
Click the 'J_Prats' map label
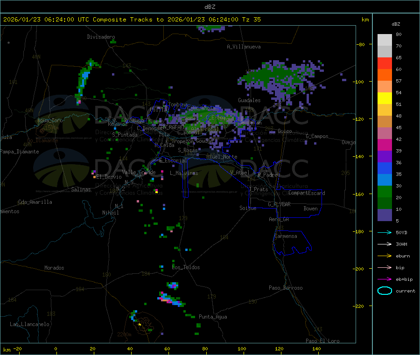point(258,189)
